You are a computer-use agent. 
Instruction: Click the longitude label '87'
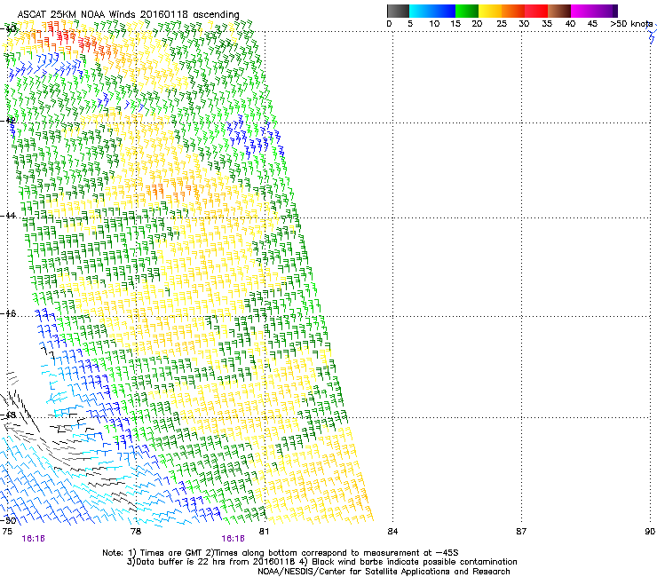521,532
